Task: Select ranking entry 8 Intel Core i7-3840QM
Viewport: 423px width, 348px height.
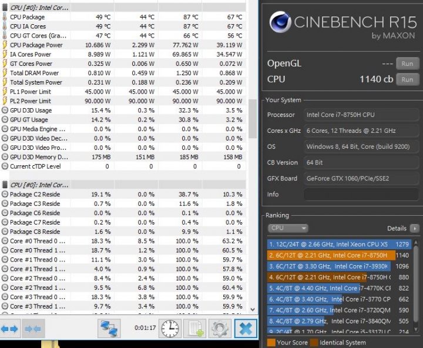Action: 339,321
